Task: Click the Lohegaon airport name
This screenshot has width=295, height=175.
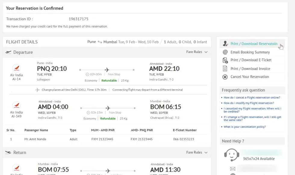Action: tap(43, 80)
